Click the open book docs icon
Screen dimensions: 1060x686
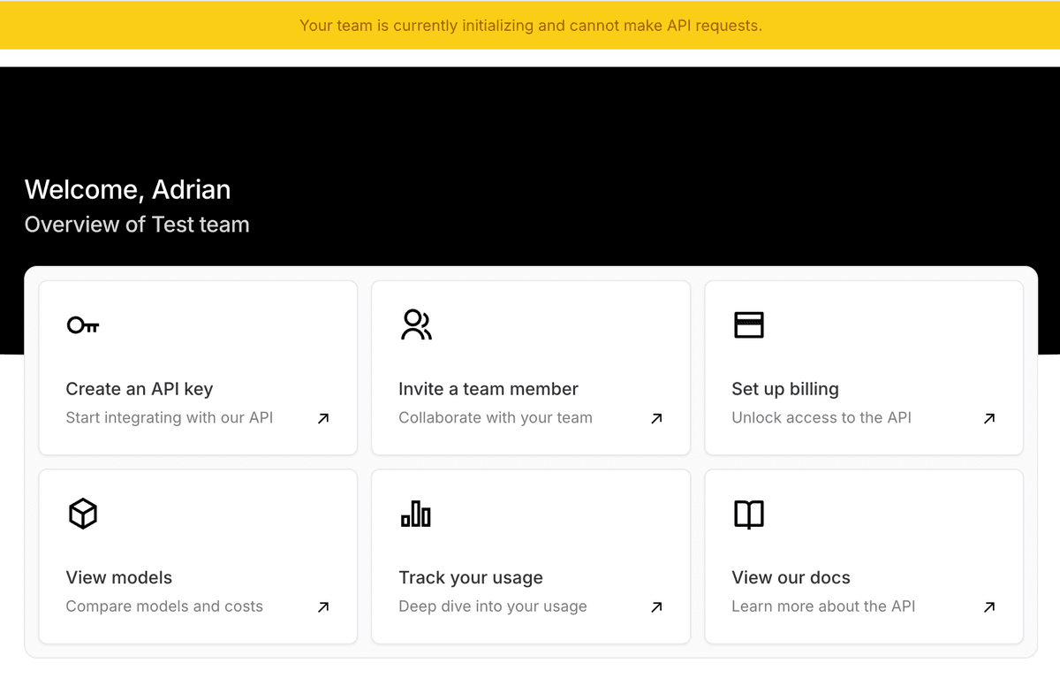click(748, 513)
